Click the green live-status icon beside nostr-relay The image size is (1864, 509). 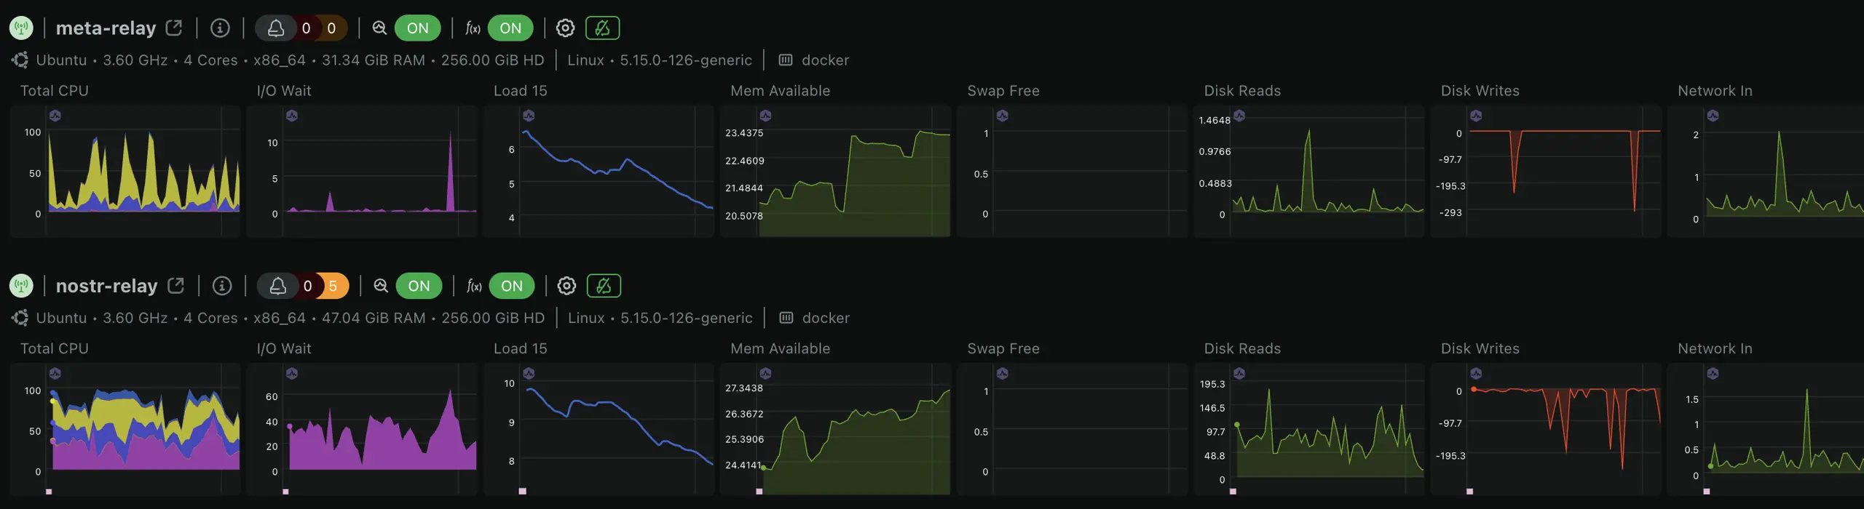(21, 286)
